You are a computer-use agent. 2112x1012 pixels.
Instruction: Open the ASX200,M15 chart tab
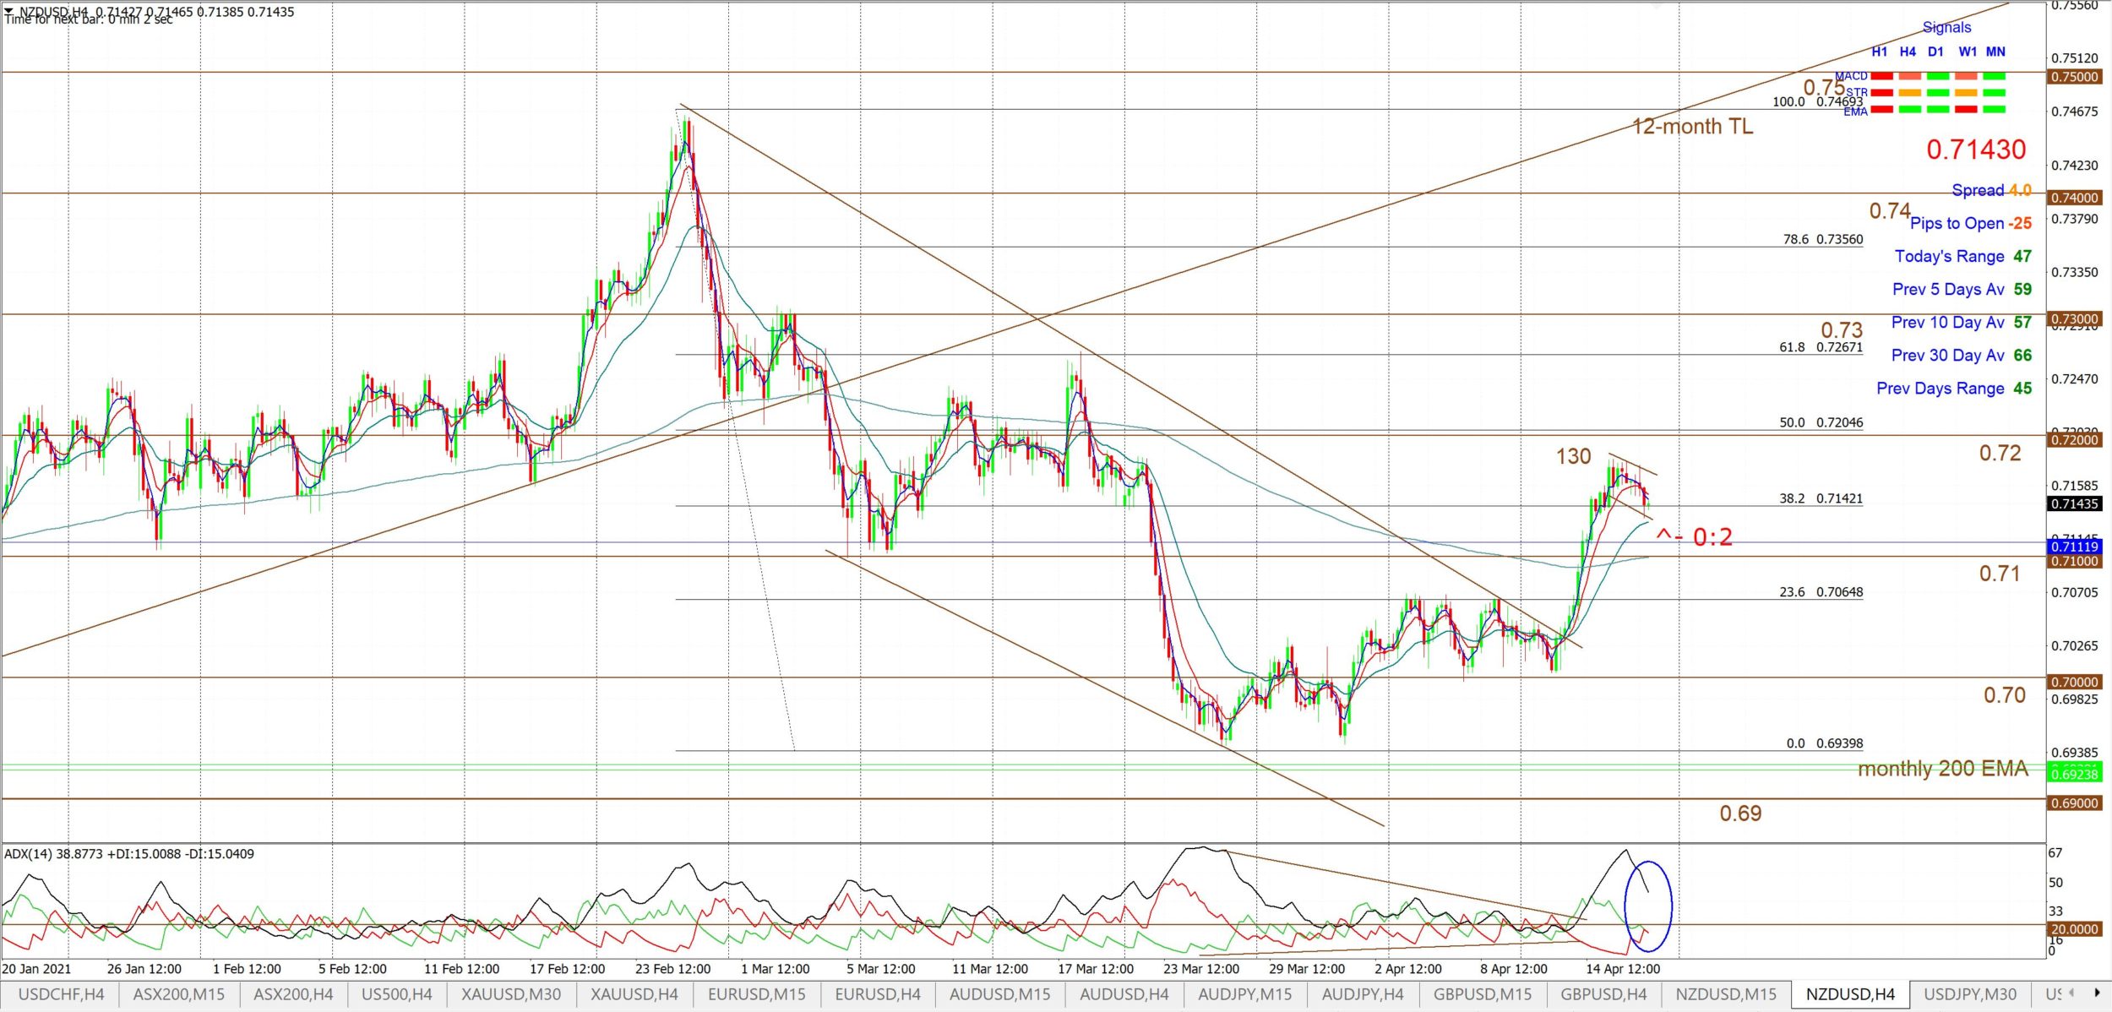coord(178,994)
